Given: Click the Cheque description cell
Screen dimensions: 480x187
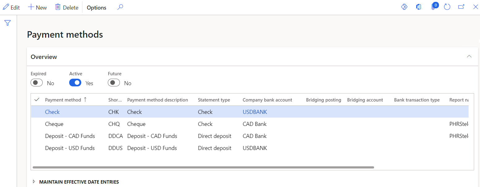Looking at the screenshot, I should (136, 124).
